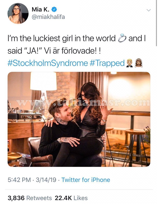Open the #Trapped hashtag
The width and height of the screenshot is (158, 204).
tap(107, 63)
